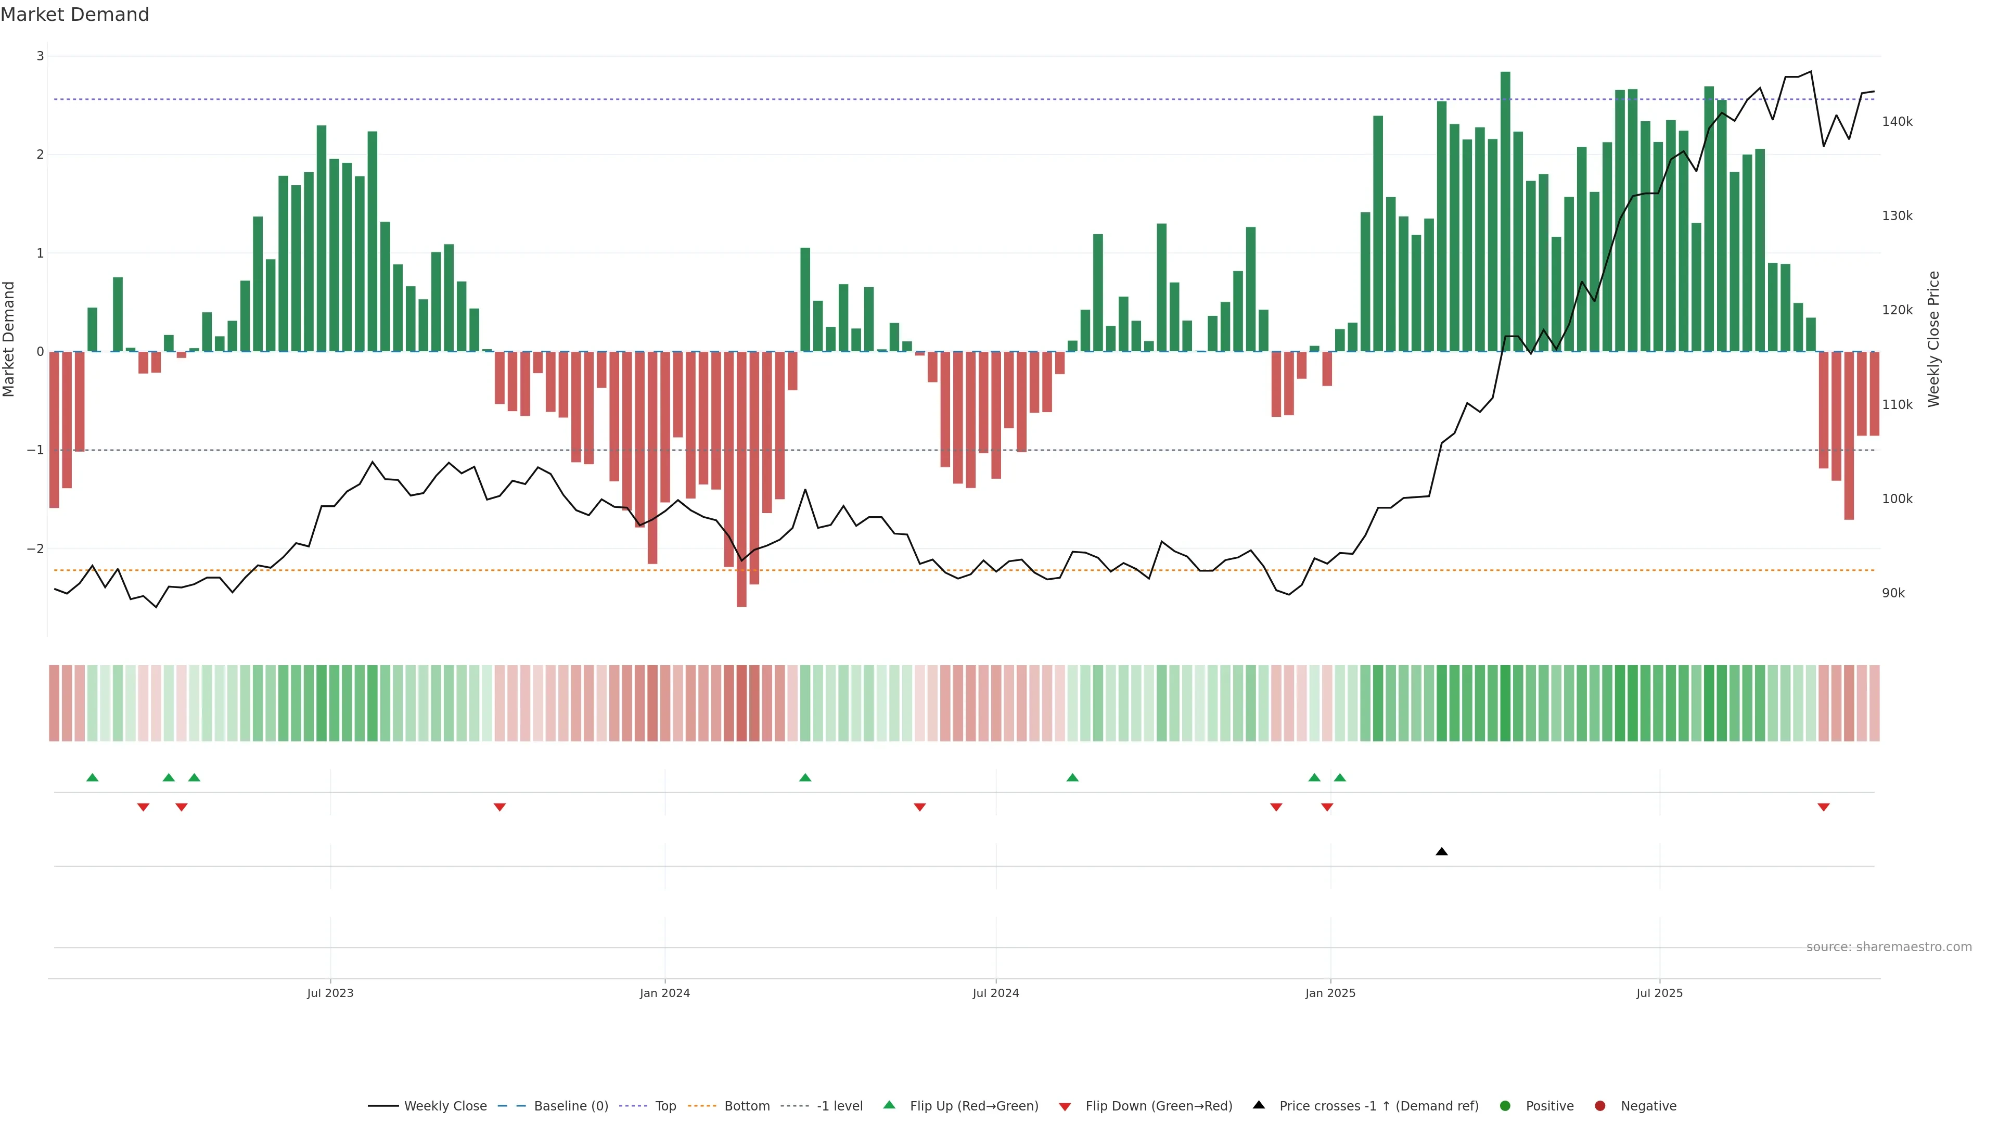This screenshot has height=1124, width=1998.
Task: Click the Price crosses -1 black triangle legend icon
Action: (1259, 1105)
